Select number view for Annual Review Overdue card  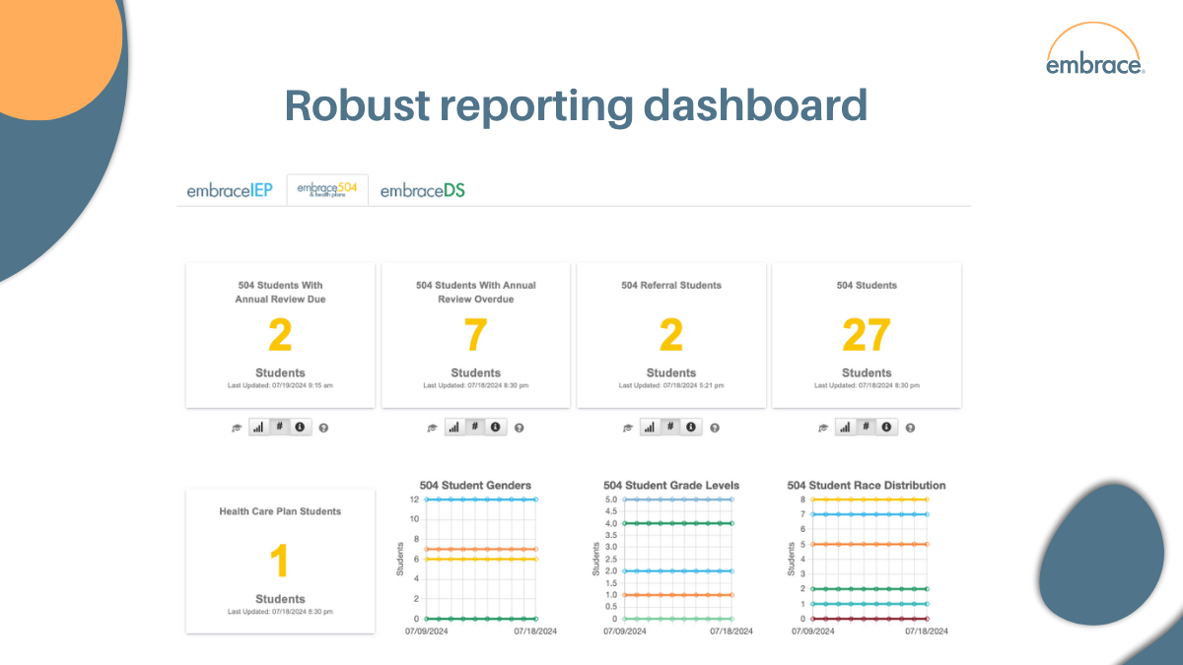point(474,427)
